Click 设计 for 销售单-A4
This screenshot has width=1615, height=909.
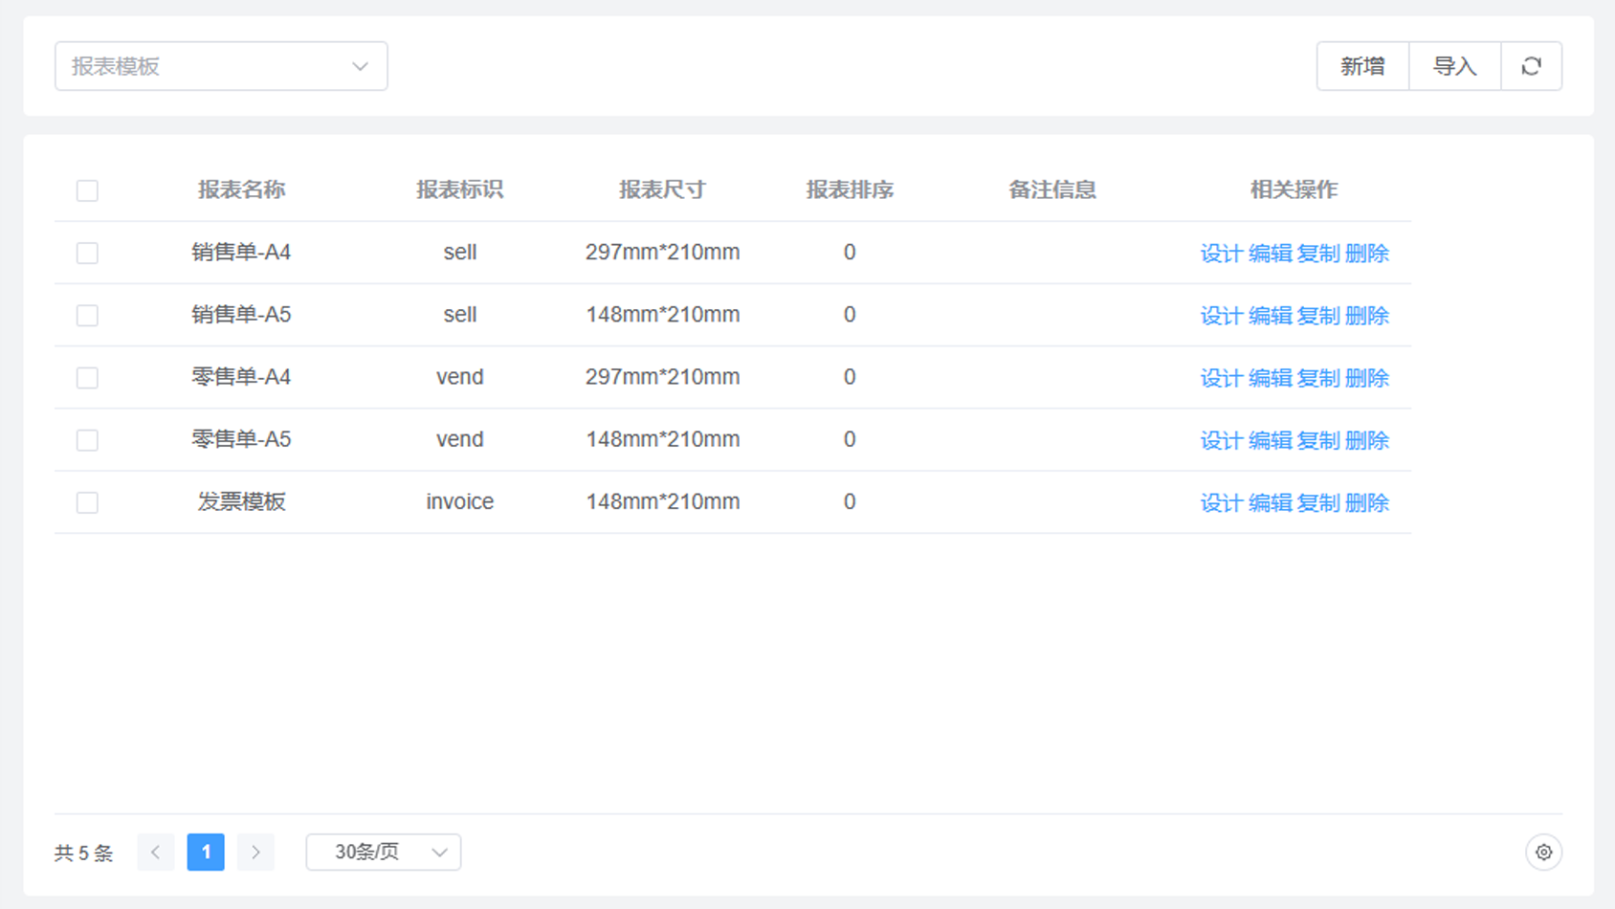pos(1221,254)
